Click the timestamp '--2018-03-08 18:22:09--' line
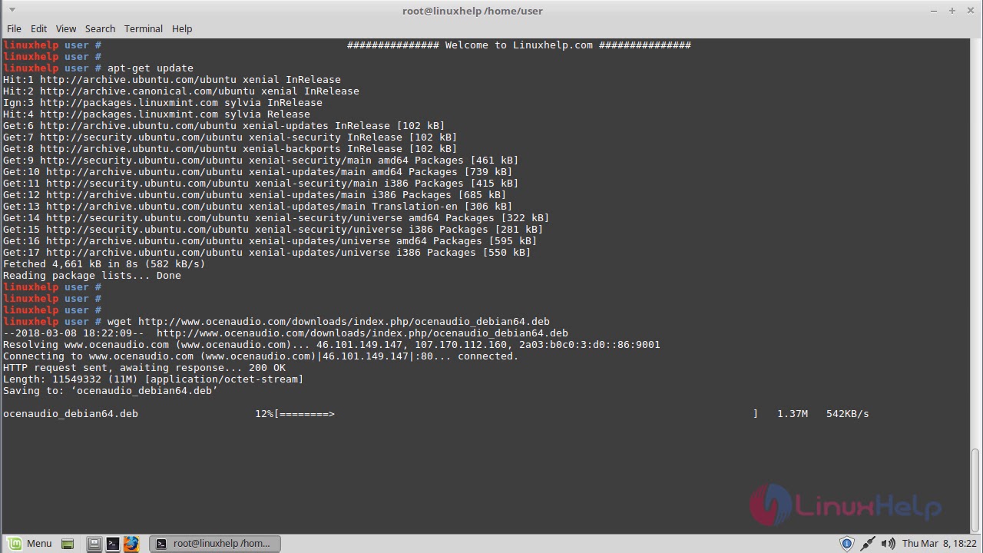The image size is (983, 553). pyautogui.click(x=286, y=333)
